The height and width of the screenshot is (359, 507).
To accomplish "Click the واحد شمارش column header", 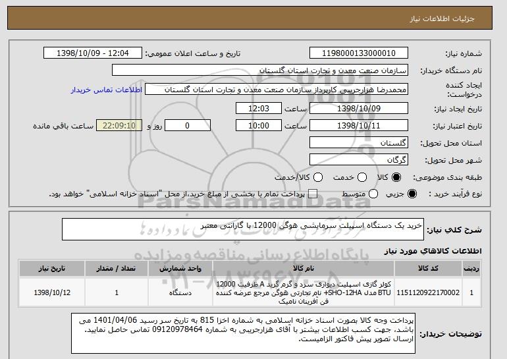I will coord(180,269).
